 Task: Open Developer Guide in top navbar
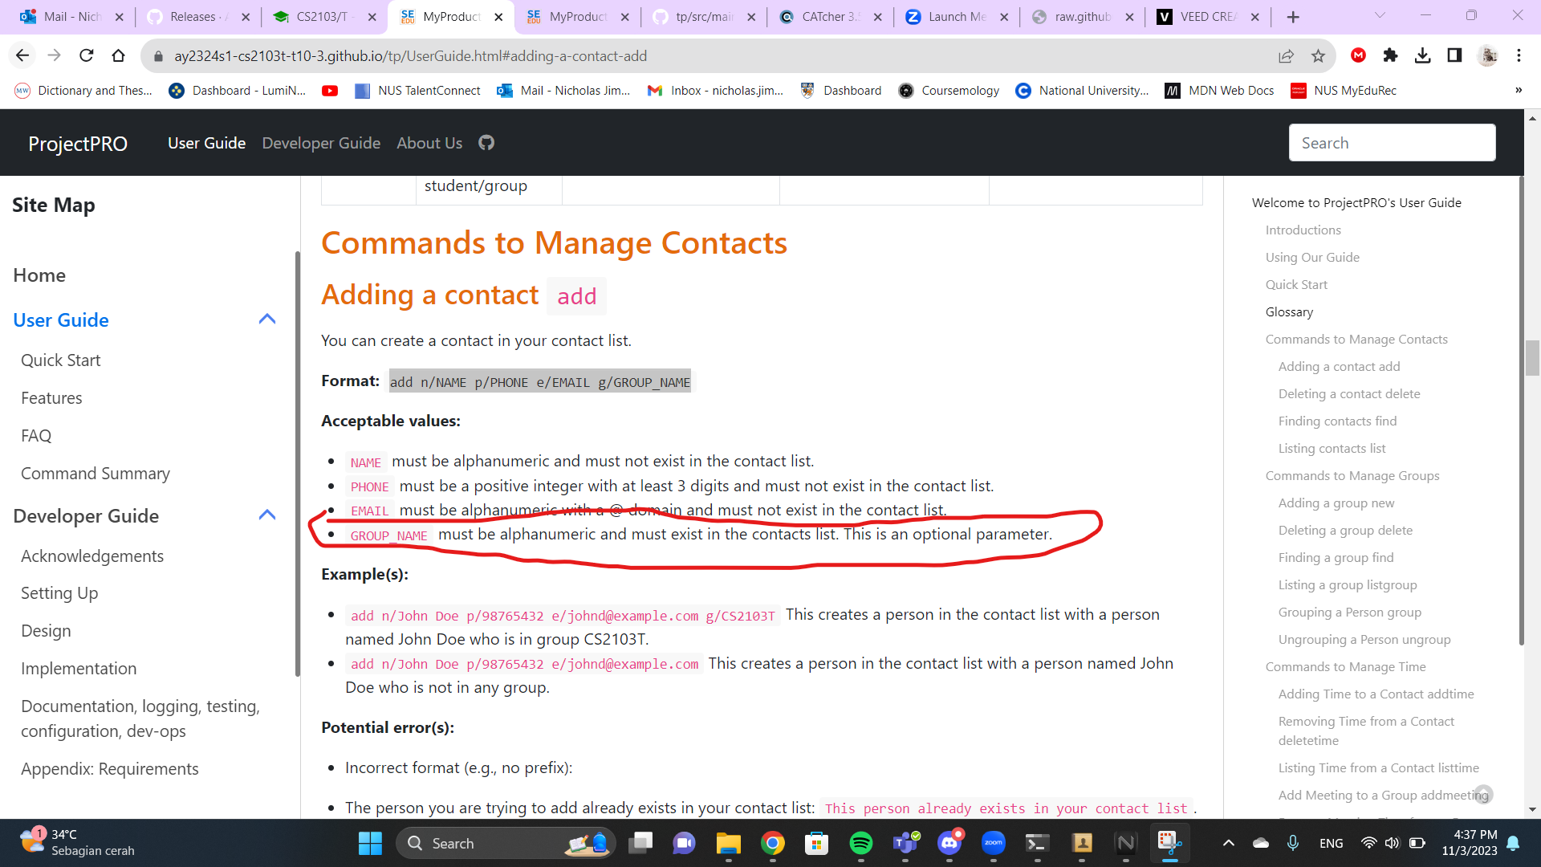[321, 143]
